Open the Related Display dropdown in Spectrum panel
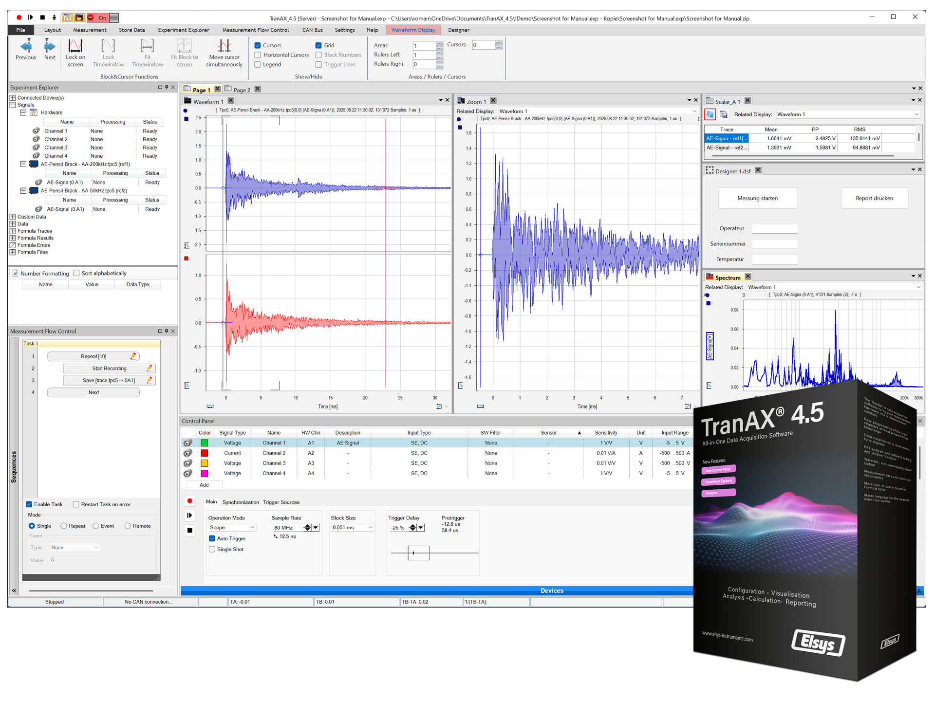The width and height of the screenshot is (935, 701). (918, 287)
